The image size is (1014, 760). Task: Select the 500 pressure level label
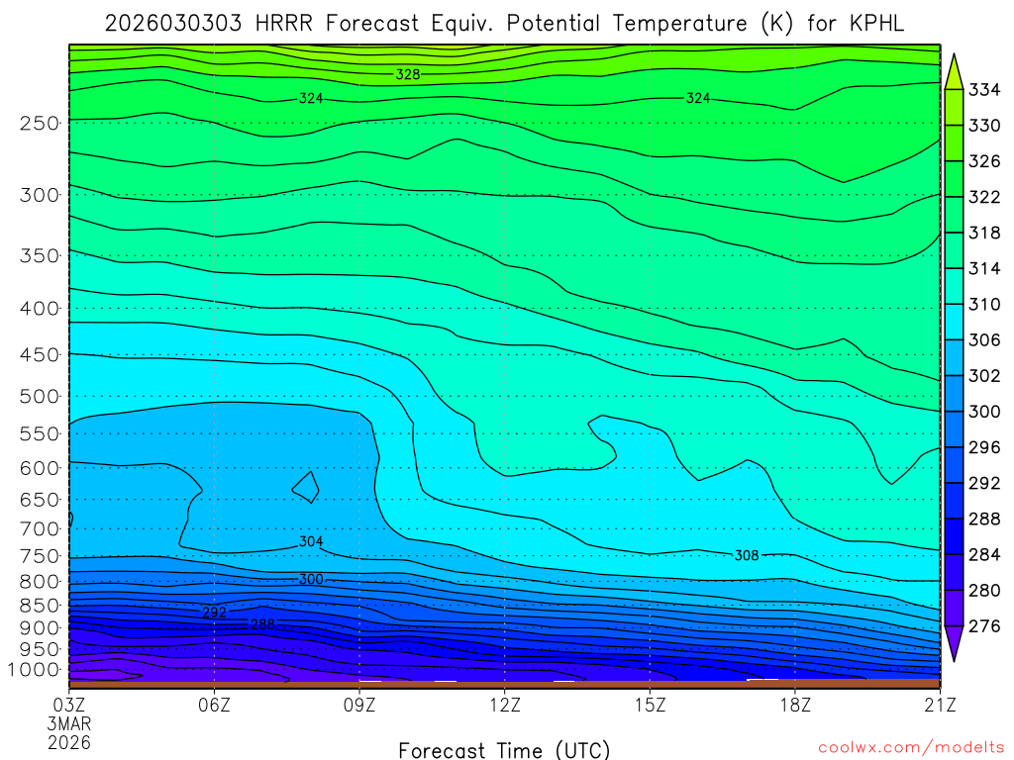pos(40,396)
